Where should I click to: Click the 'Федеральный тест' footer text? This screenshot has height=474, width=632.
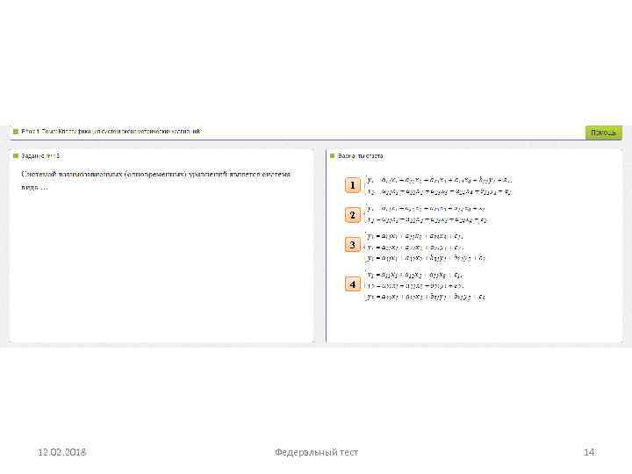(316, 452)
